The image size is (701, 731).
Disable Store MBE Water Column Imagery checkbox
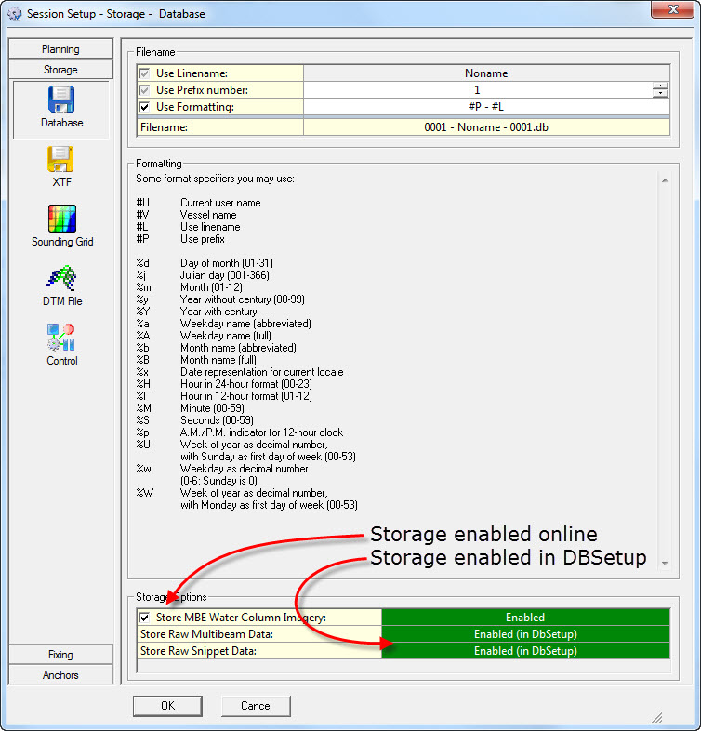[x=144, y=617]
